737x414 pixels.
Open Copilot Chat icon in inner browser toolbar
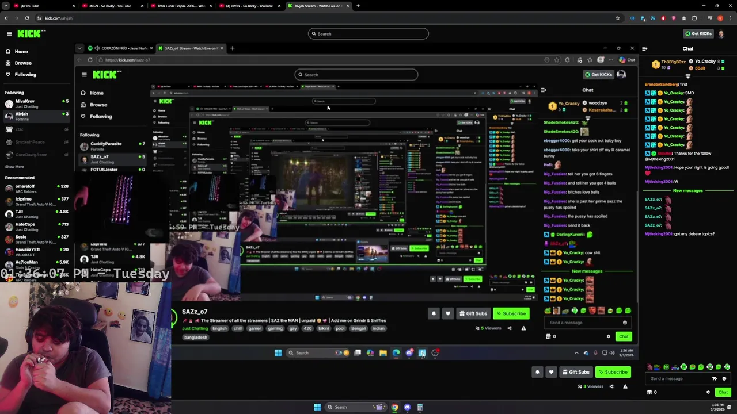623,60
